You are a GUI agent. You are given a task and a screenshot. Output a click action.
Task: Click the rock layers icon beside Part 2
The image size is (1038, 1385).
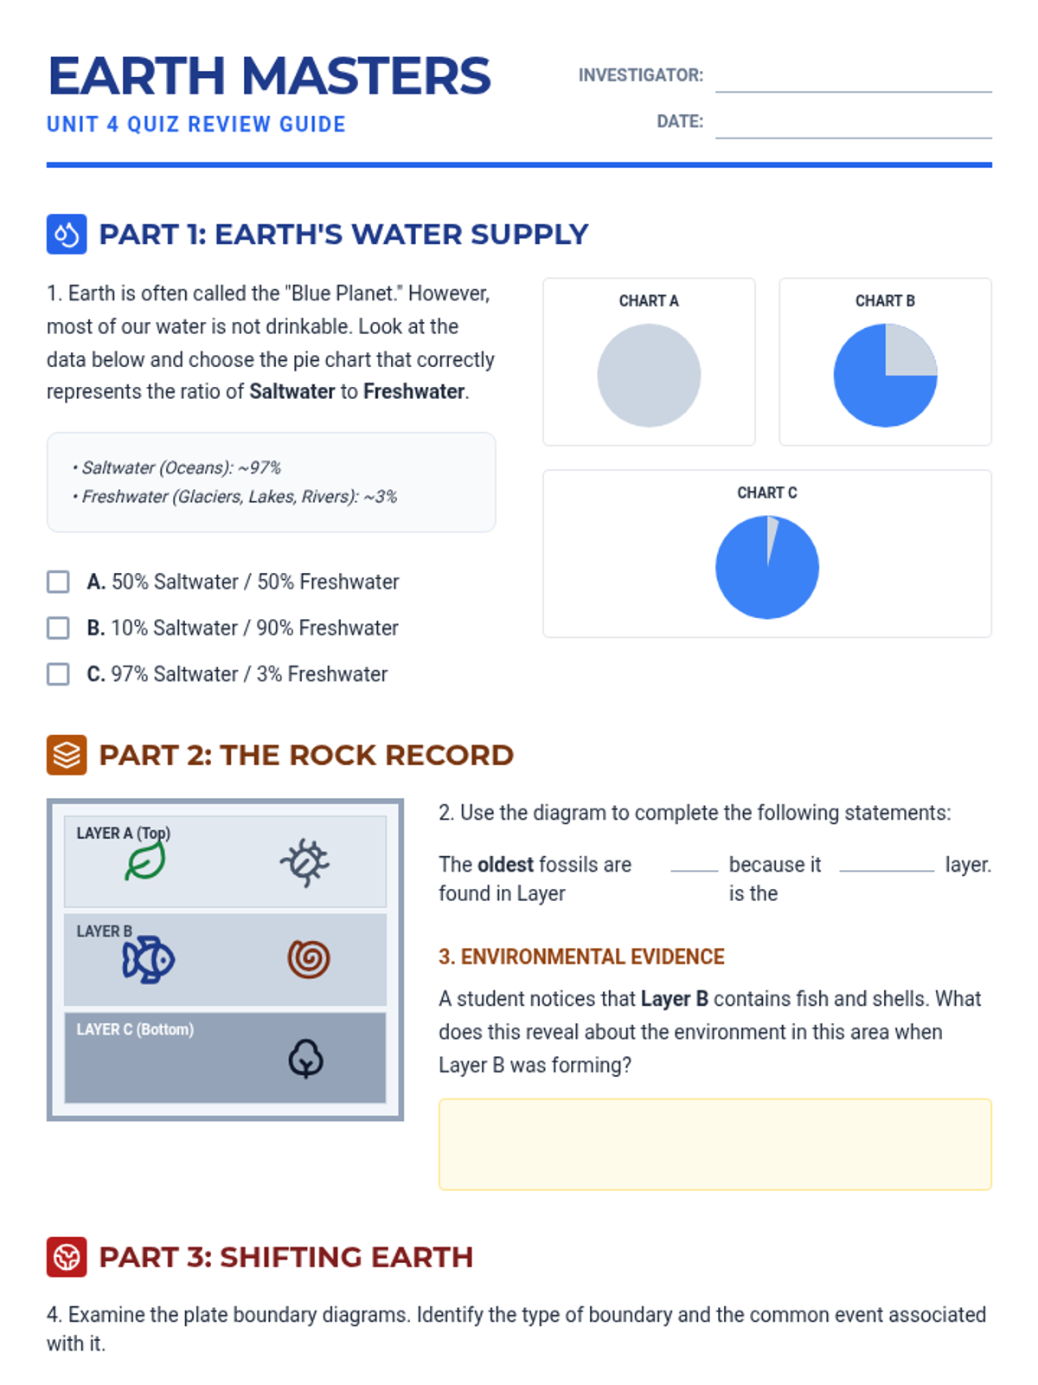tap(67, 755)
